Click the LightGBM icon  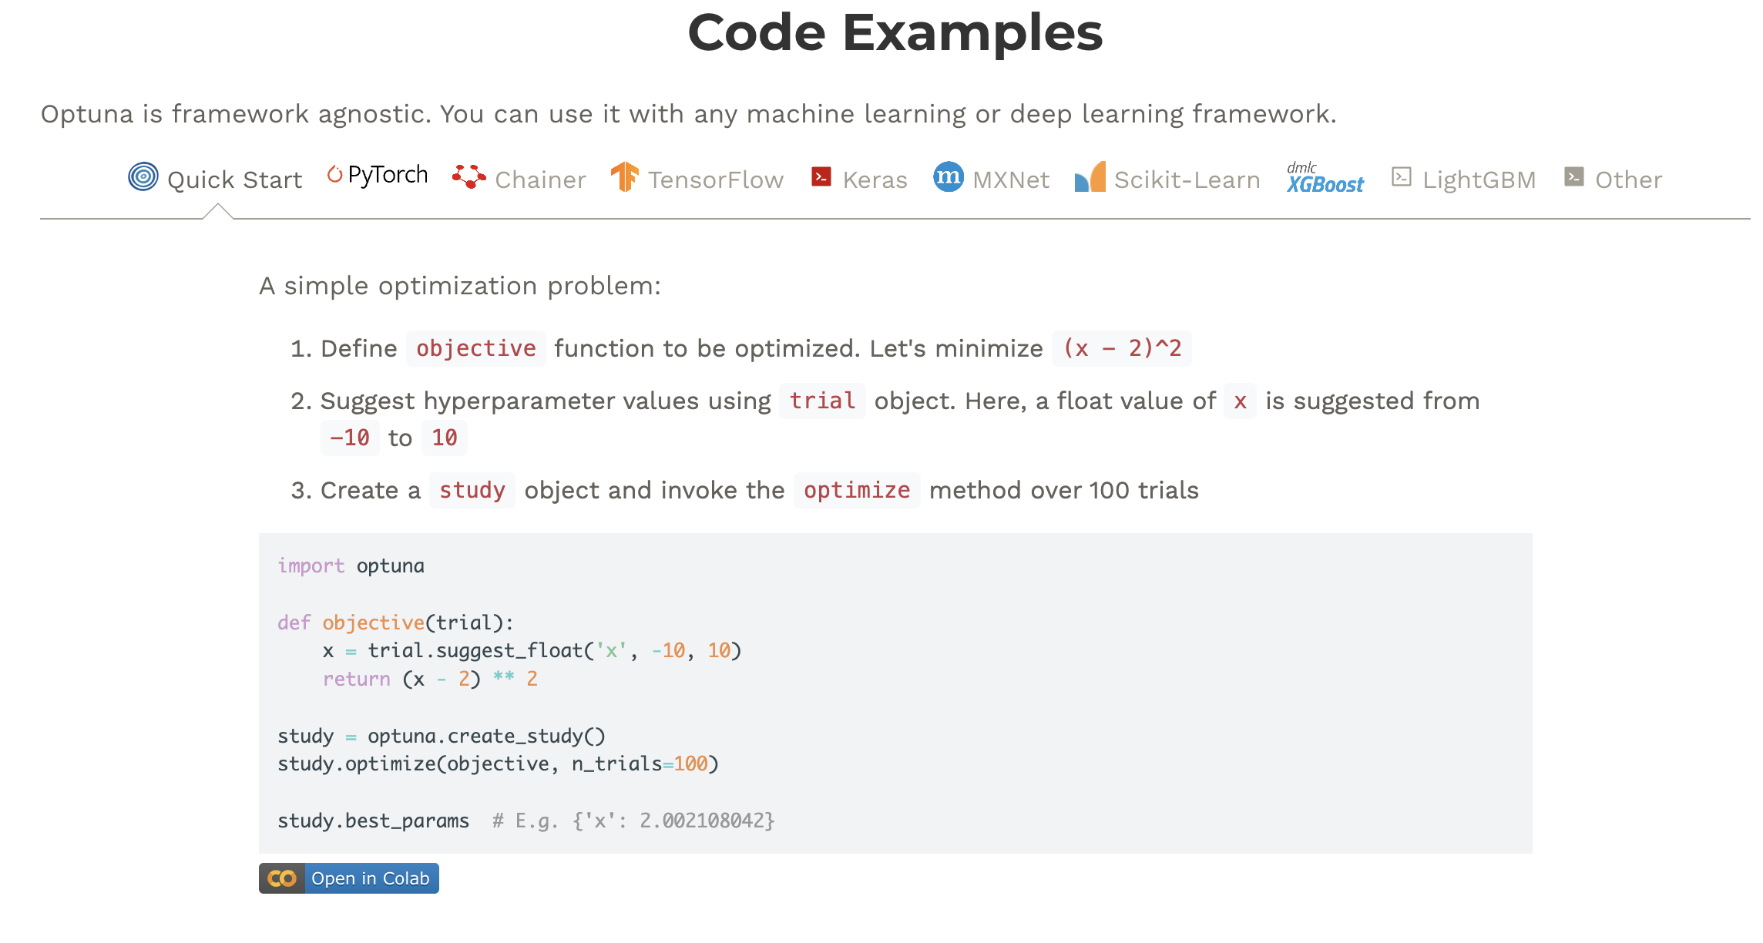click(1402, 176)
